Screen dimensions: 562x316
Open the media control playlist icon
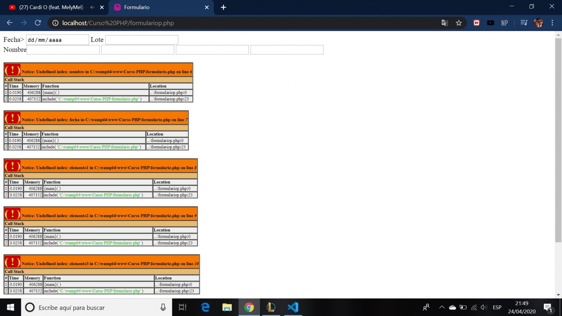click(524, 23)
